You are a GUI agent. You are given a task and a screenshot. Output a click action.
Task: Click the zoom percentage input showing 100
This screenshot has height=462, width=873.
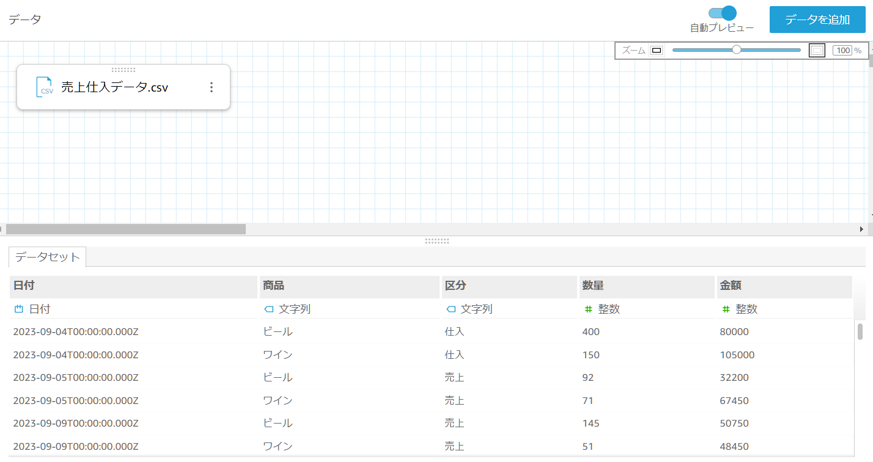(x=843, y=51)
